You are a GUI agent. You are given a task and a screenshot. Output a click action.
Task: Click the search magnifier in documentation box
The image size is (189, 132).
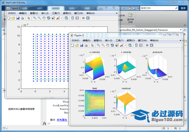point(176,8)
